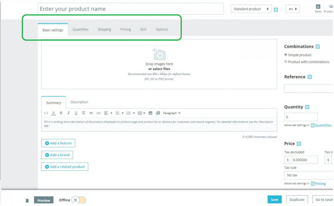Image resolution: width=334 pixels, height=206 pixels.
Task: Click the Quantity input field
Action: tap(301, 117)
